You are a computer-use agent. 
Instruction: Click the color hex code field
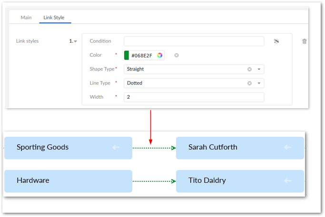[142, 55]
